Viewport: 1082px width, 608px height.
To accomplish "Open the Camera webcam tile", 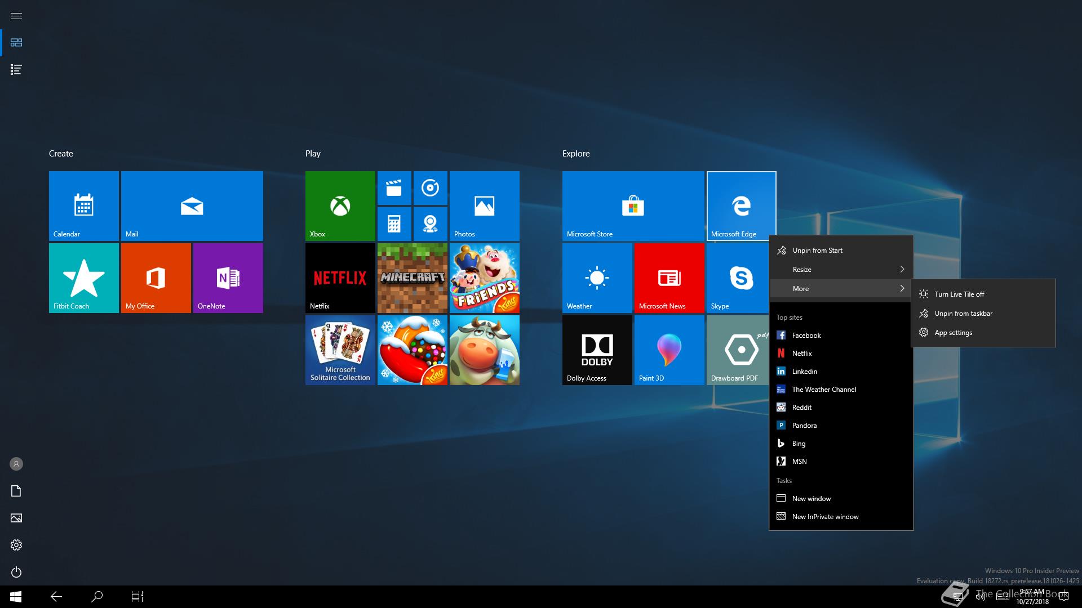I will (x=431, y=224).
